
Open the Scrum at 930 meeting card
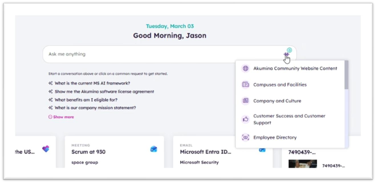coord(115,152)
